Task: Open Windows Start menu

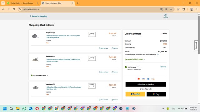Action: [5, 109]
